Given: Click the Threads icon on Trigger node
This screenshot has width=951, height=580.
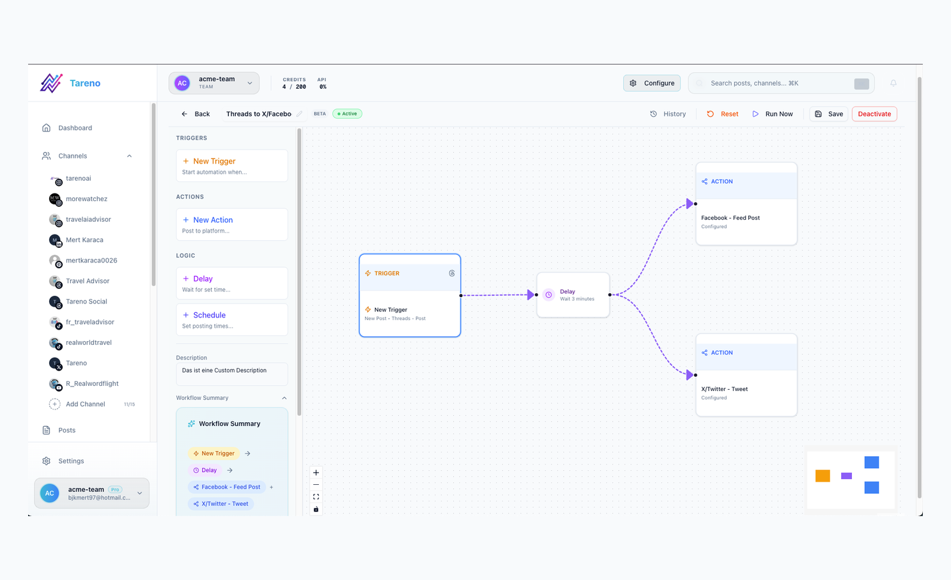Looking at the screenshot, I should 452,273.
